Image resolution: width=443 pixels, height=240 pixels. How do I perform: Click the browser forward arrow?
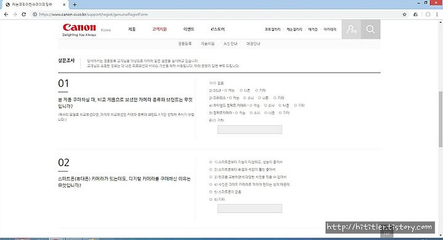[15, 14]
